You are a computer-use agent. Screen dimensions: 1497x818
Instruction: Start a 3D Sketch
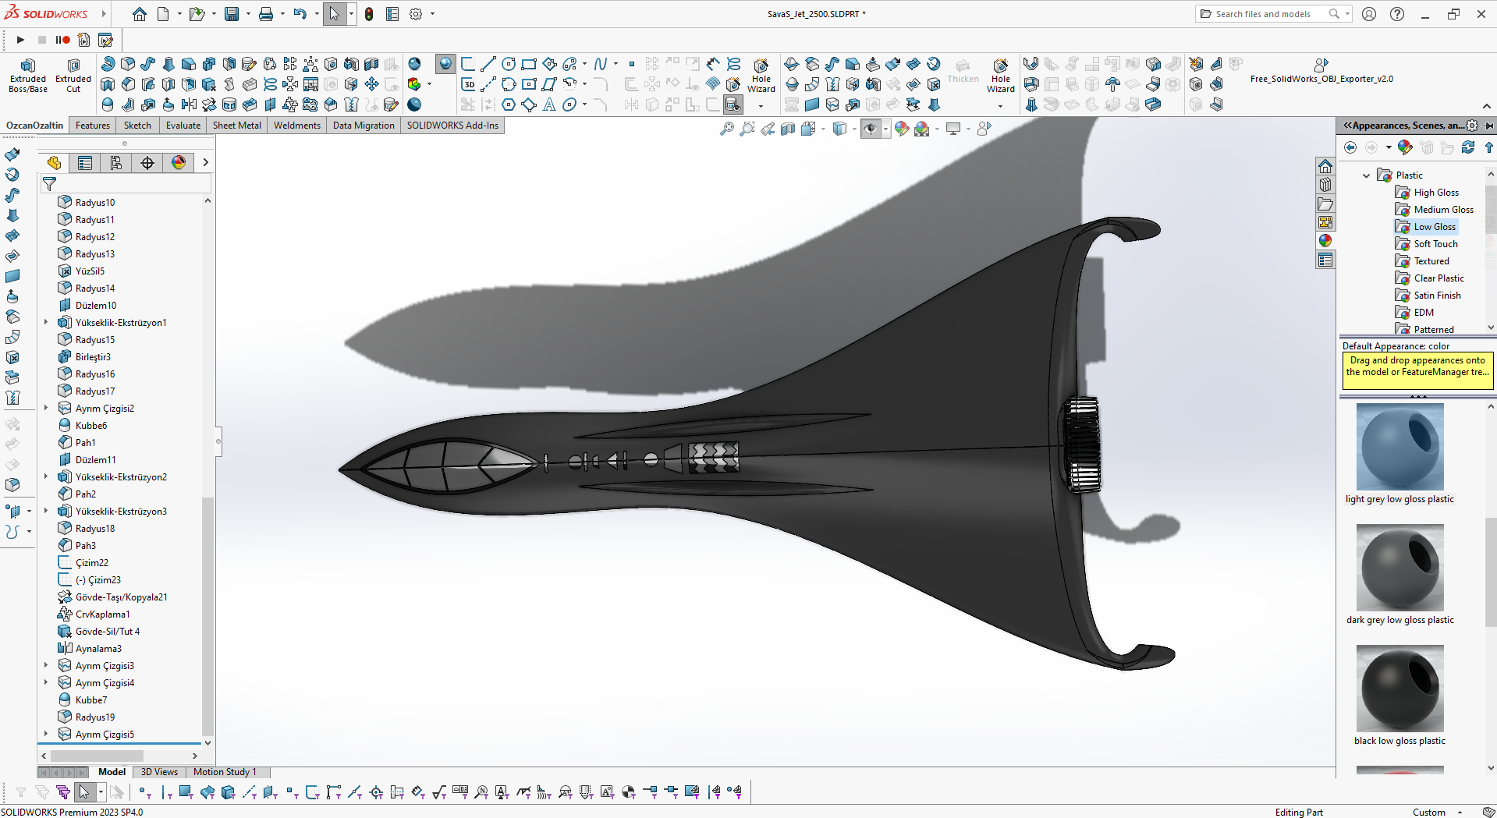pos(469,84)
